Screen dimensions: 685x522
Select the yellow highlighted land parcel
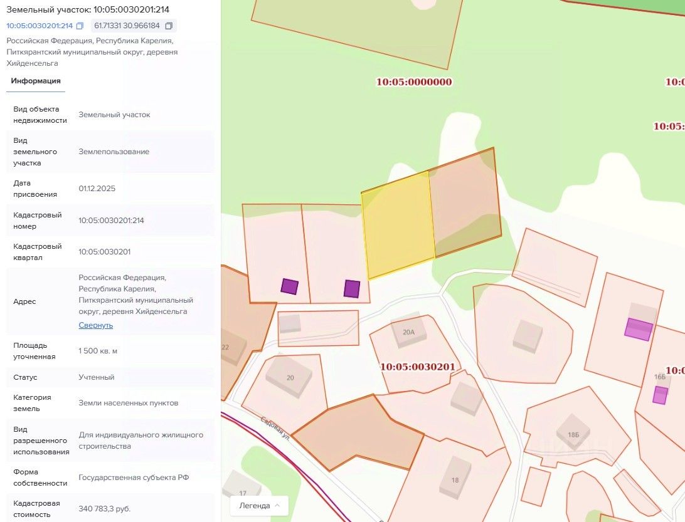pos(398,225)
